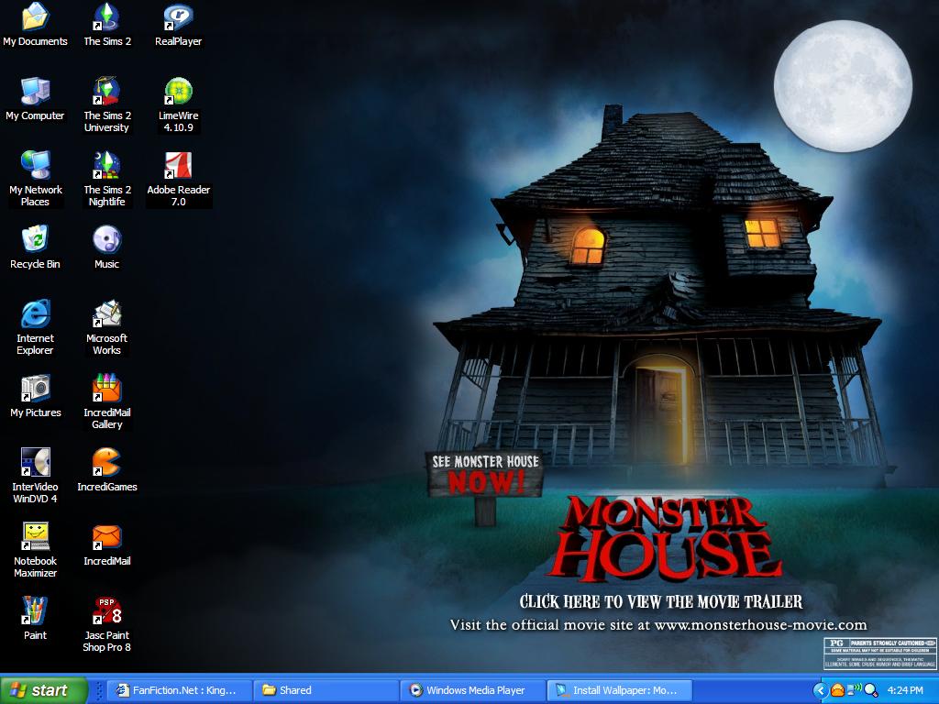Click the Microsoft Works shortcut

click(106, 315)
